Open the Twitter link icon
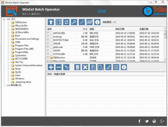The width and height of the screenshot is (168, 127). 147,121
